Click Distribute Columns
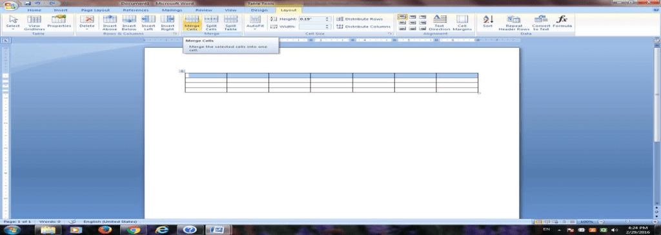Viewport: 661px width, 235px height. click(364, 26)
